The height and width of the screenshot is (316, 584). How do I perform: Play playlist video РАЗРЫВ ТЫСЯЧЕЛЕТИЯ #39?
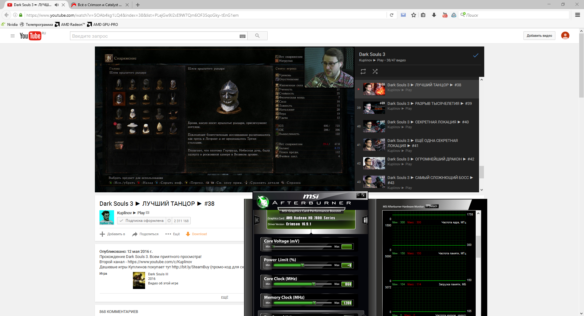tap(417, 108)
